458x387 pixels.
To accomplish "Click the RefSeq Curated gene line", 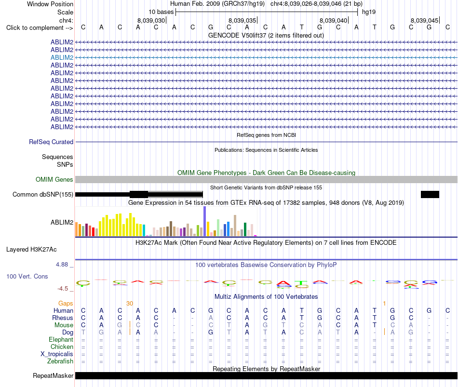I will [x=266, y=142].
